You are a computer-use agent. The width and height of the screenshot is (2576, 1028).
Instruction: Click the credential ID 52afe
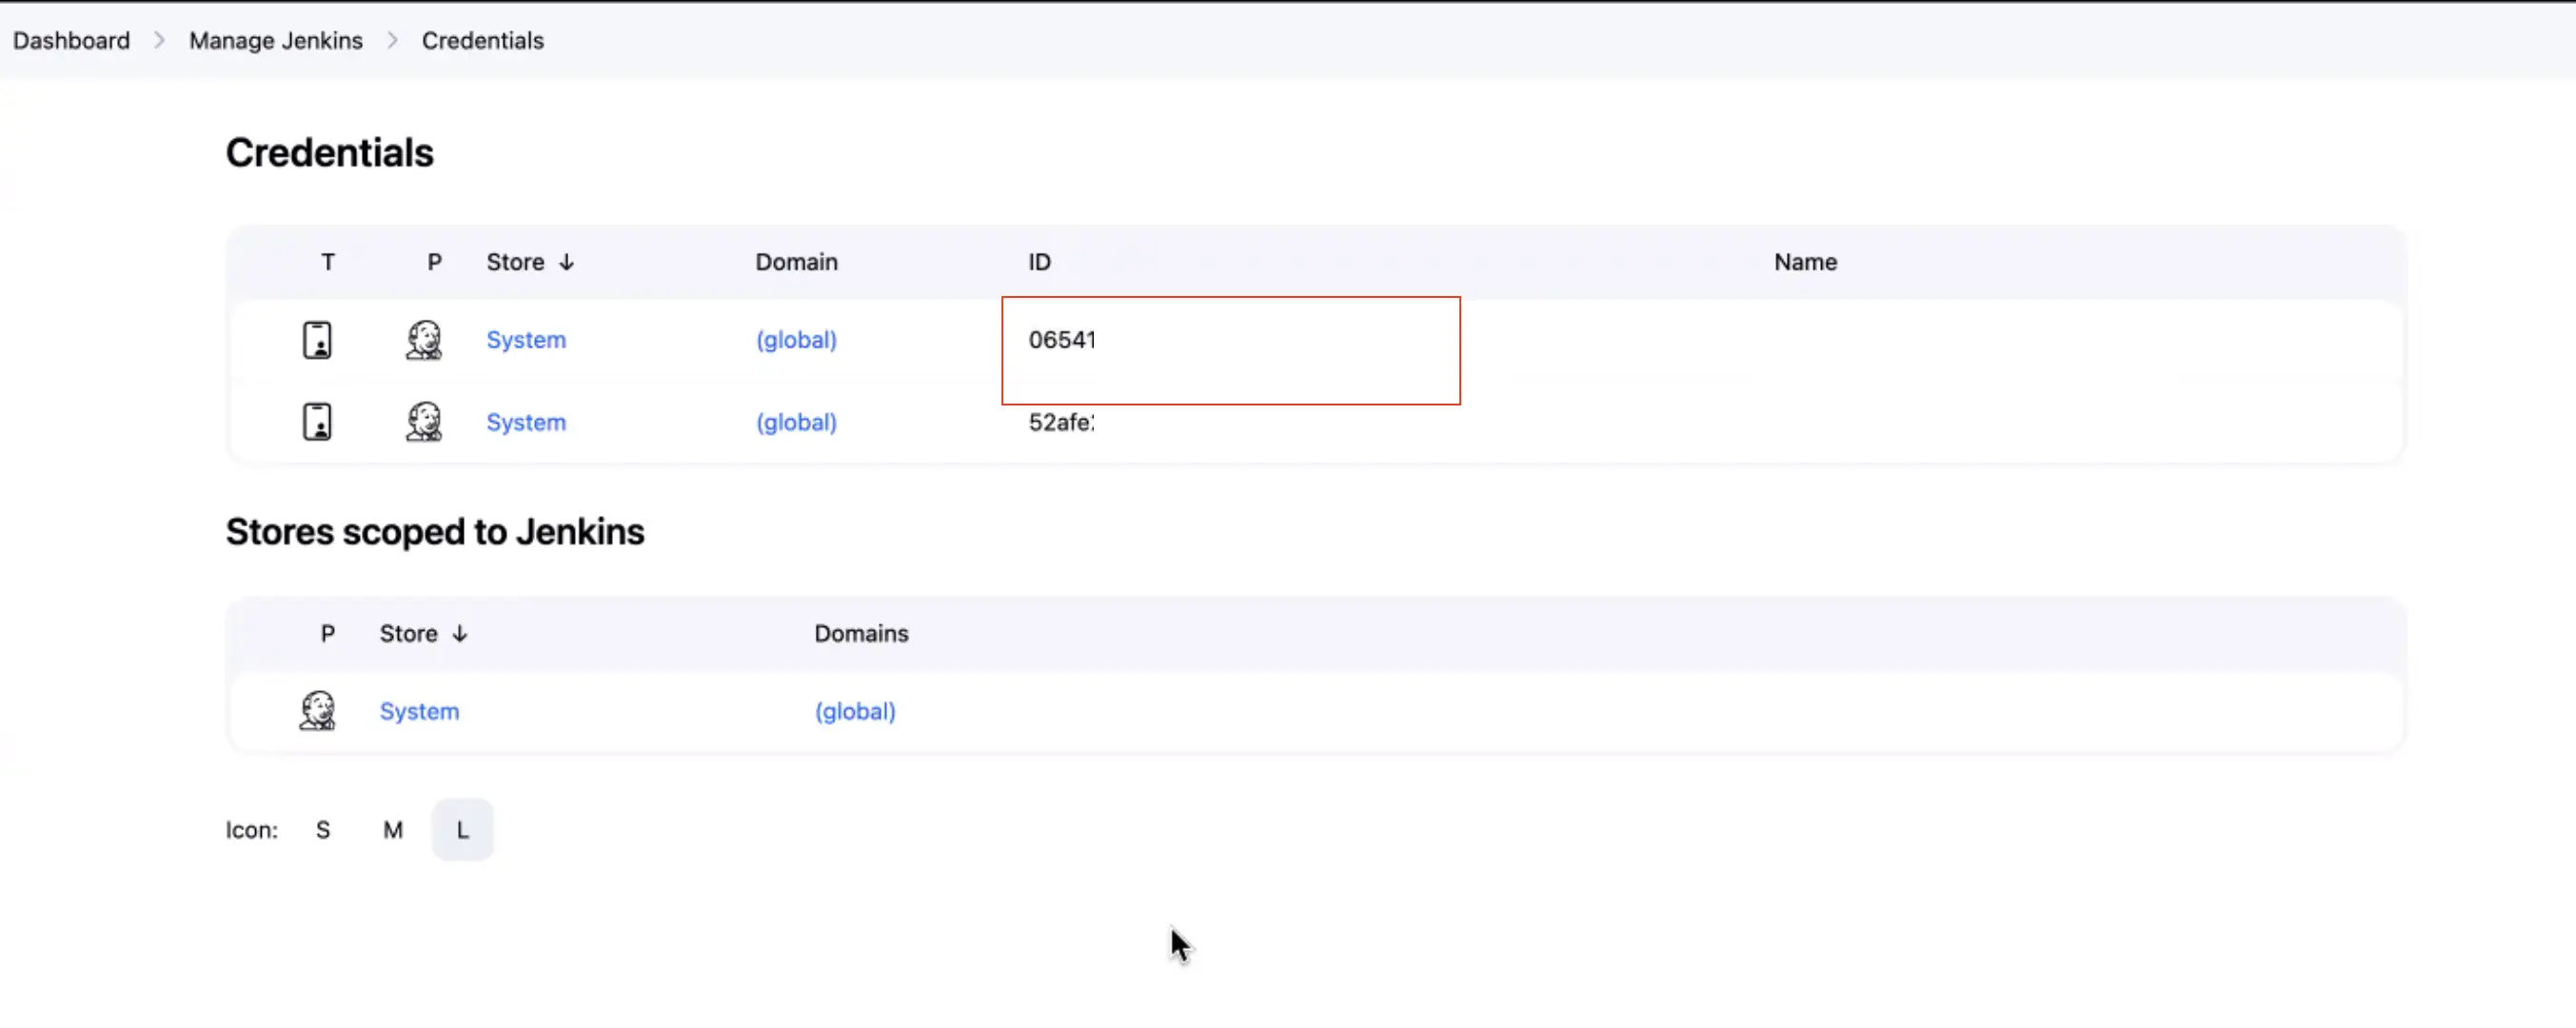coord(1061,422)
